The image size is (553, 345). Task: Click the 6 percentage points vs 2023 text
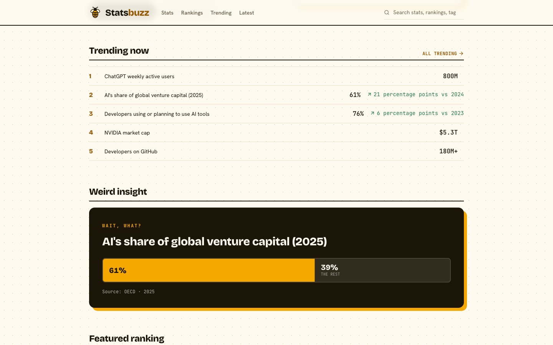[x=420, y=113]
